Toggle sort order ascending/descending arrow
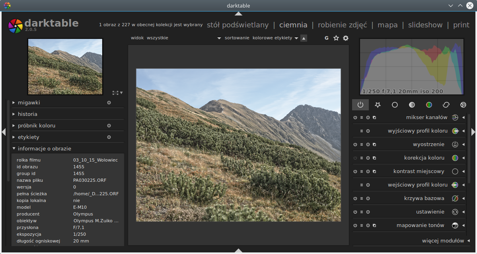 pos(304,38)
